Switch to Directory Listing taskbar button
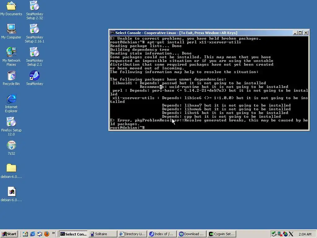This screenshot has width=317, height=238. (x=132, y=234)
